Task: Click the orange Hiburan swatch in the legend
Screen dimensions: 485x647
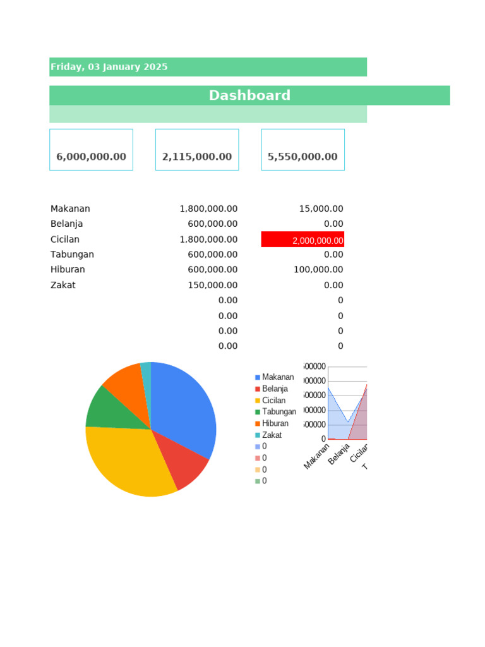Action: (258, 423)
